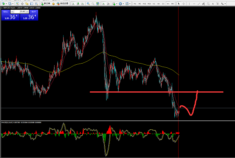Select the Text tool
The width and height of the screenshot is (235, 158).
pyautogui.click(x=213, y=4)
